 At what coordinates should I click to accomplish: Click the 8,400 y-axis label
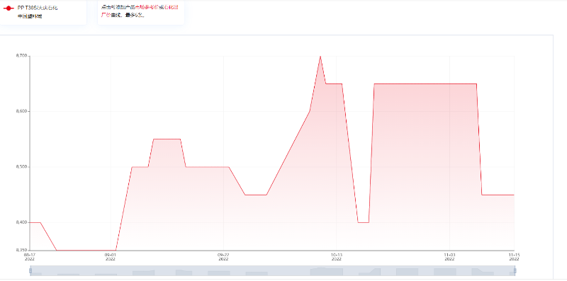22,222
